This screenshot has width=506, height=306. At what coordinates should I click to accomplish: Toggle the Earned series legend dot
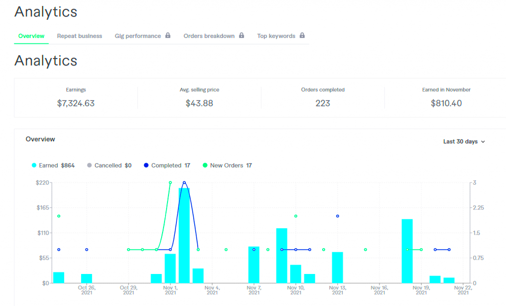34,166
